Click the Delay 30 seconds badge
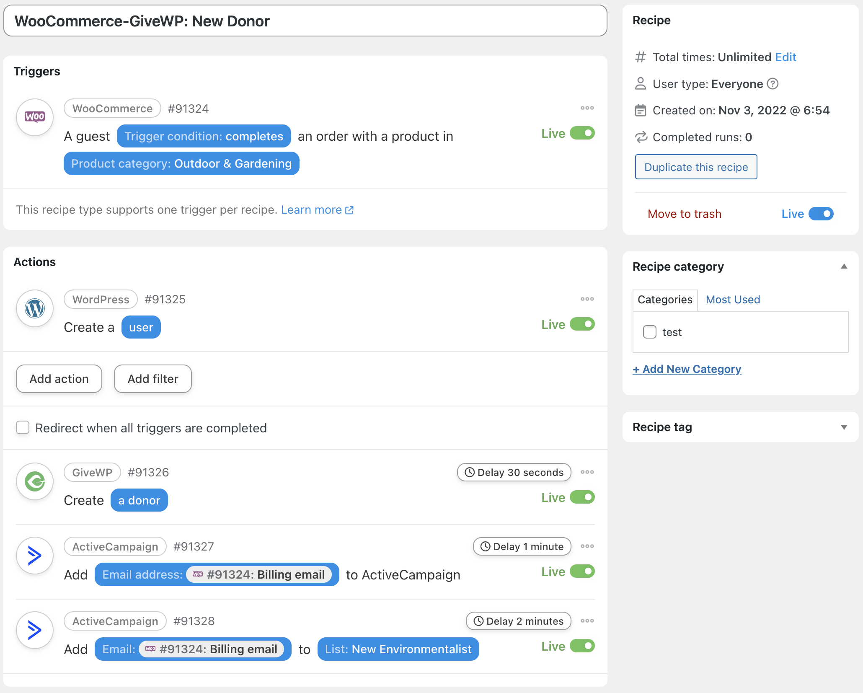The image size is (863, 693). 514,472
